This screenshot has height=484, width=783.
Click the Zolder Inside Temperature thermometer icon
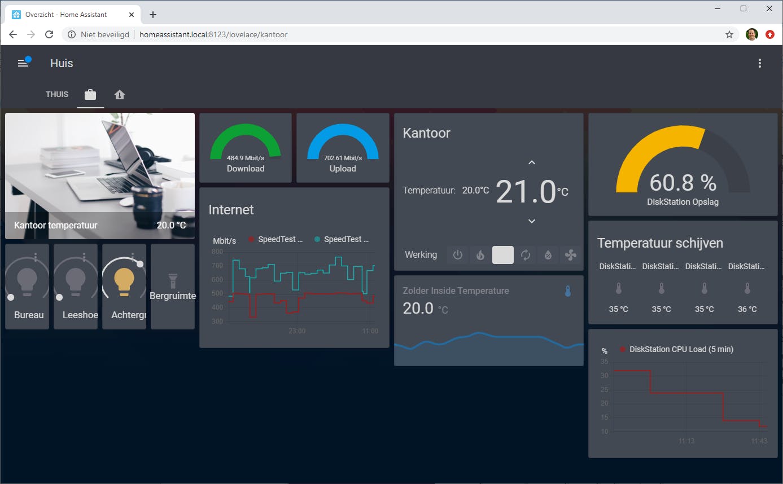click(x=568, y=291)
